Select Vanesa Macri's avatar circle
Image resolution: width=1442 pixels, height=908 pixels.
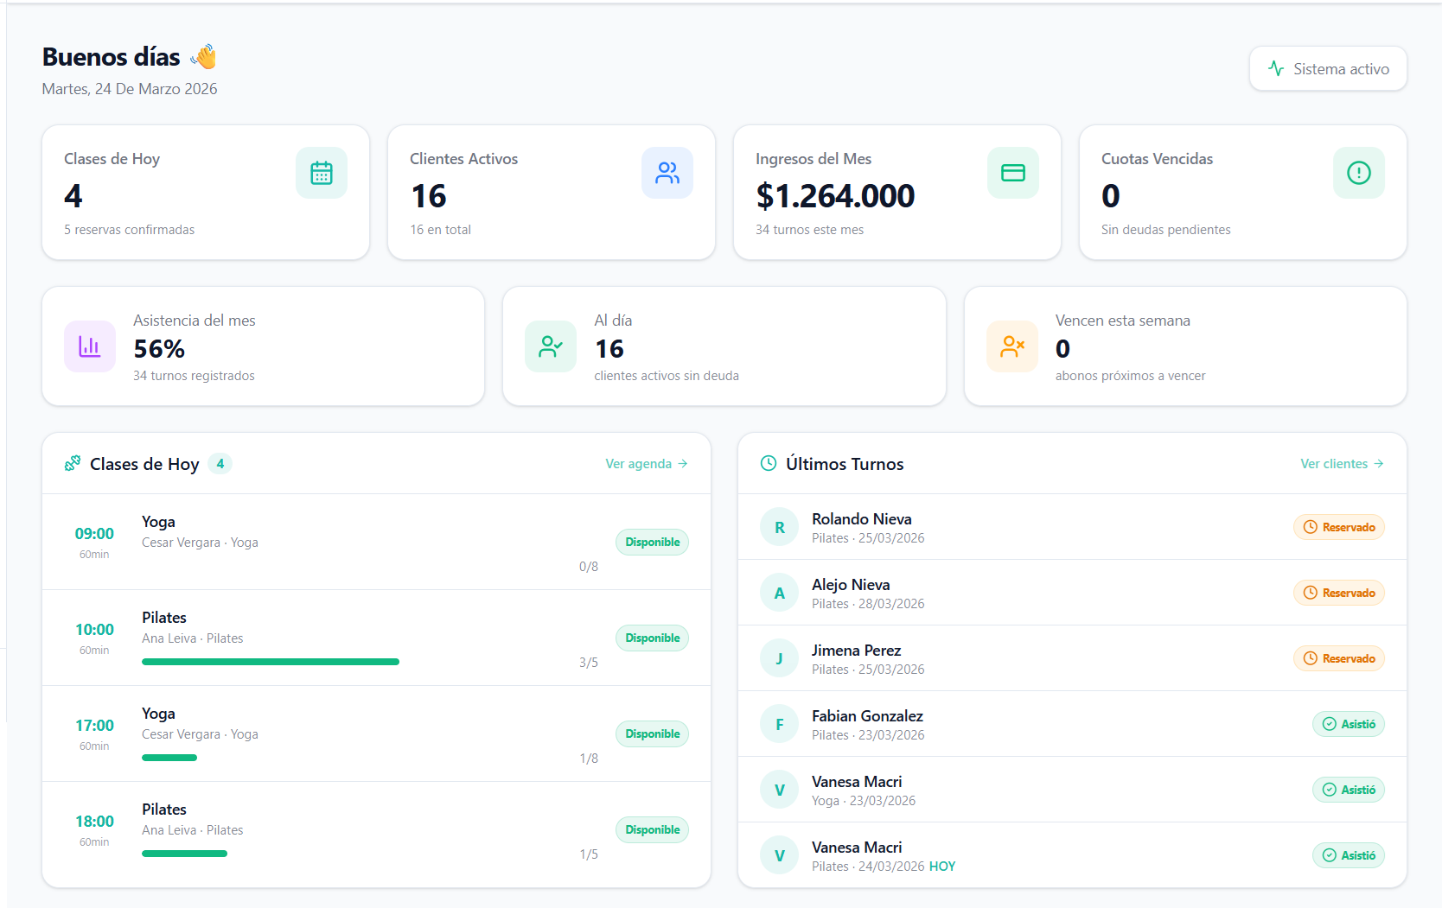coord(779,789)
